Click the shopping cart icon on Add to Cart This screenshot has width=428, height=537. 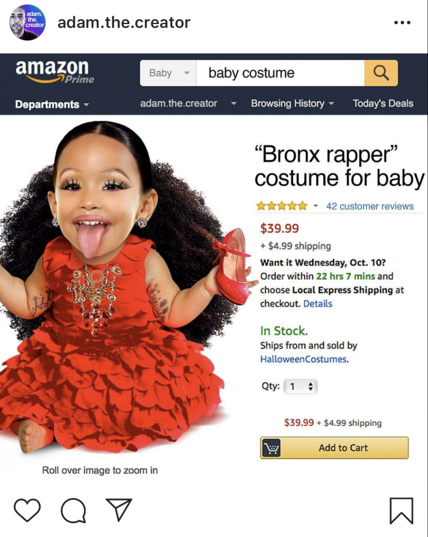click(x=271, y=447)
